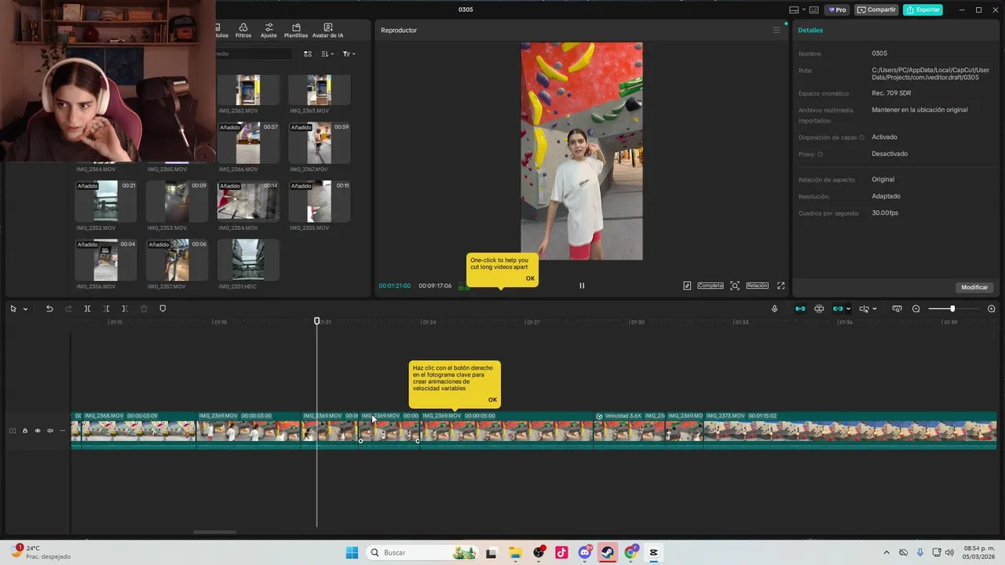Screen dimensions: 1005x565
Task: Switch media view mode icon
Action: [x=308, y=53]
